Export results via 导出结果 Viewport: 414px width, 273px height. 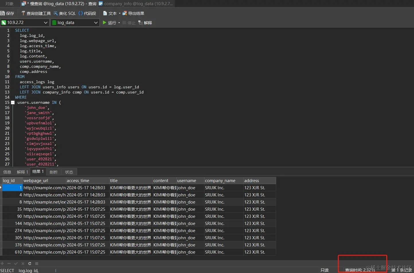click(133, 13)
